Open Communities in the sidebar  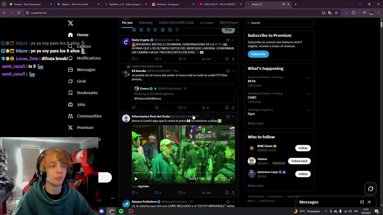[85, 116]
